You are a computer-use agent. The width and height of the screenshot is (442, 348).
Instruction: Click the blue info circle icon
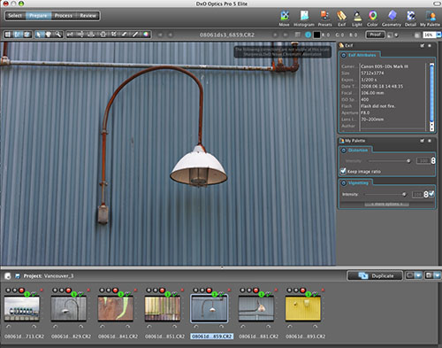click(308, 35)
